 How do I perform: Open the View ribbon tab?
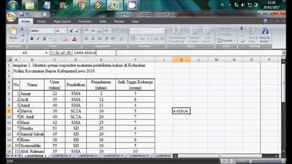tap(135, 21)
